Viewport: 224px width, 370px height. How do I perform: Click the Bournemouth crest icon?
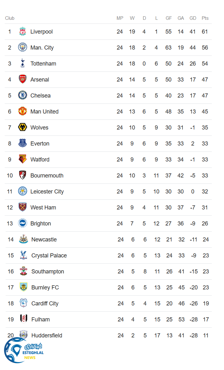tap(23, 176)
